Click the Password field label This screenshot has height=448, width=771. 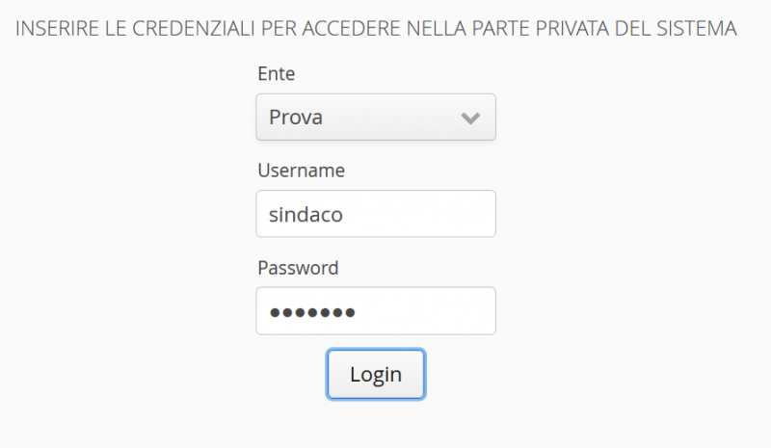coord(298,267)
